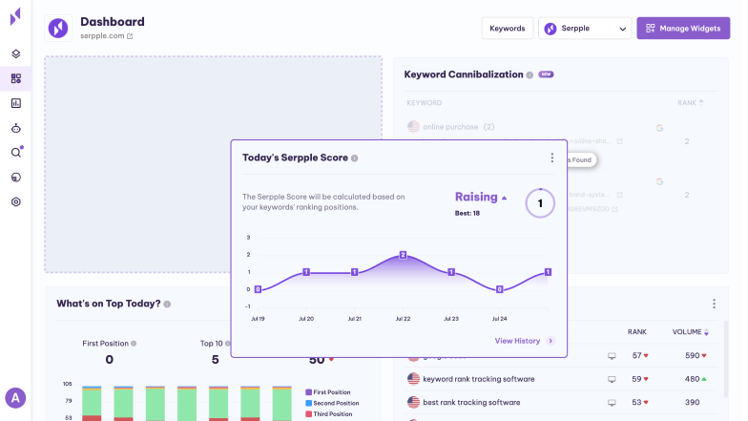Viewport: 748px width, 421px height.
Task: Click the View History arrow icon
Action: [551, 341]
